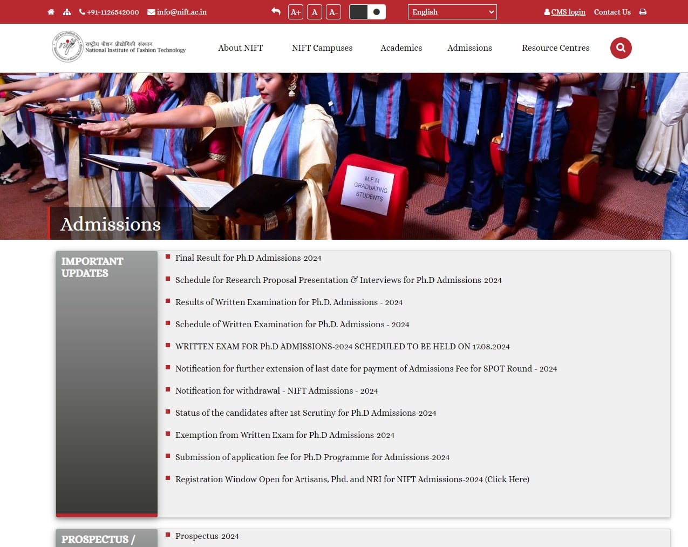Open the Final Result for Ph.D Admissions-2024 link
688x547 pixels.
point(248,258)
